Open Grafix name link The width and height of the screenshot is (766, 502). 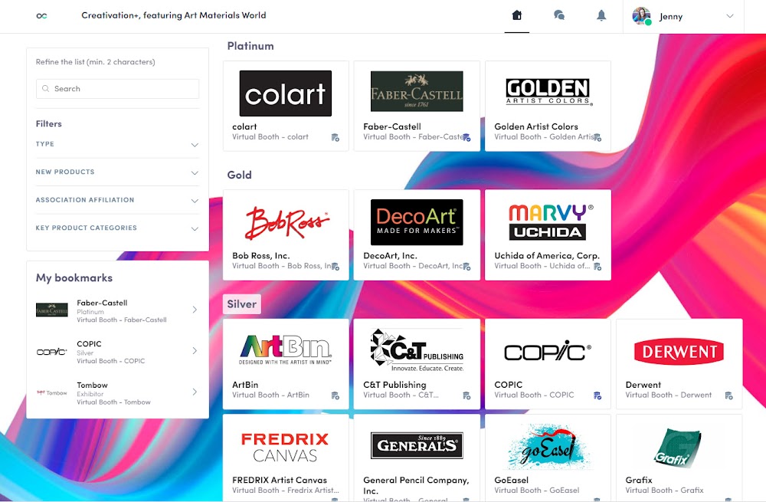coord(639,480)
